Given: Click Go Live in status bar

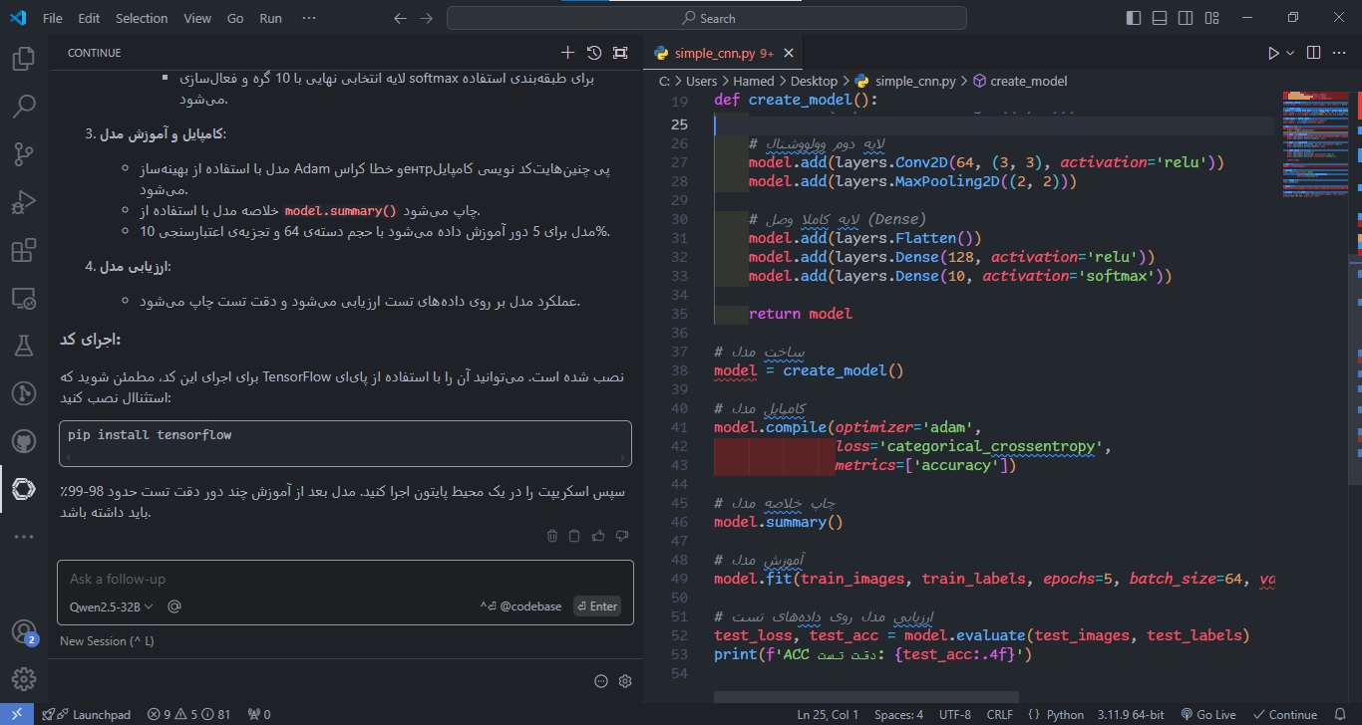Looking at the screenshot, I should tap(1207, 714).
